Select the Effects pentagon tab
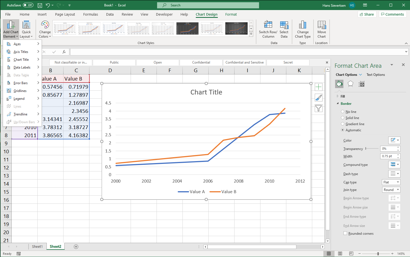Screen dimensions: 410x257 coord(350,84)
